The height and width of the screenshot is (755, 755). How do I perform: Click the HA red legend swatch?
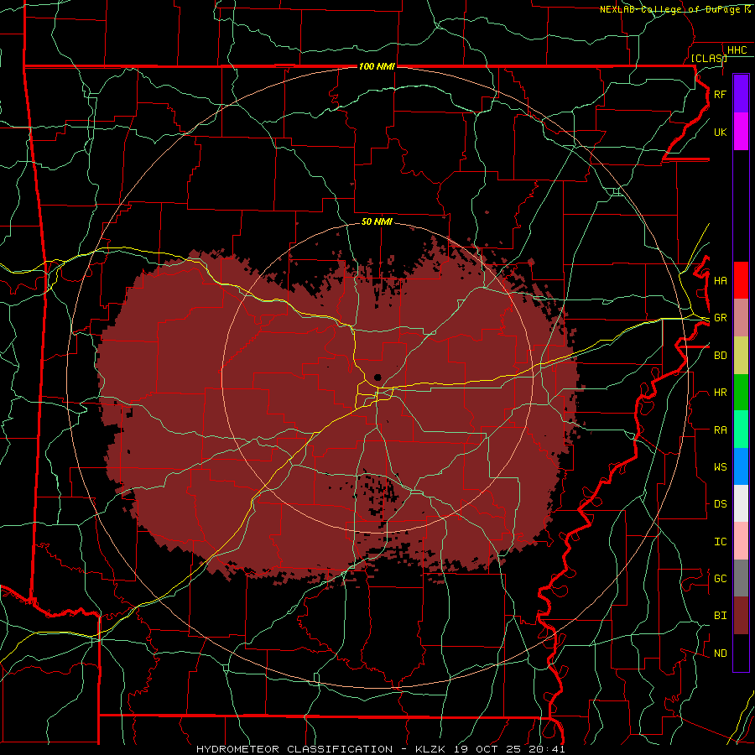[x=741, y=280]
